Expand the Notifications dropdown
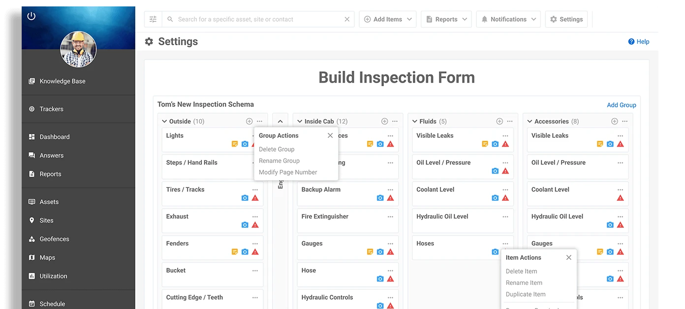Image resolution: width=685 pixels, height=309 pixels. click(508, 19)
